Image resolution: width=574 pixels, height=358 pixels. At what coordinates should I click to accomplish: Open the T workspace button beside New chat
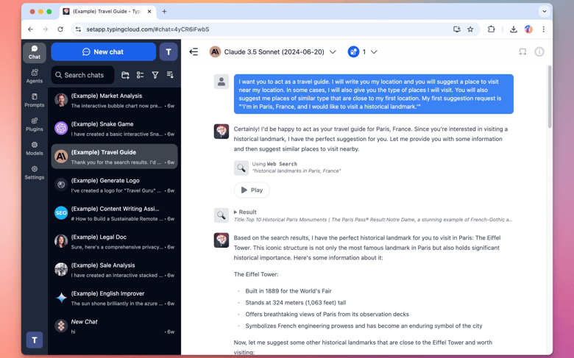169,52
